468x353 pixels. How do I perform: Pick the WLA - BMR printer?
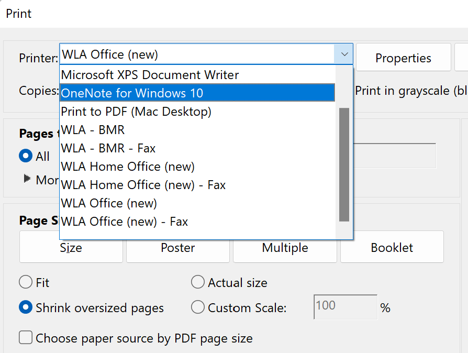pyautogui.click(x=93, y=130)
